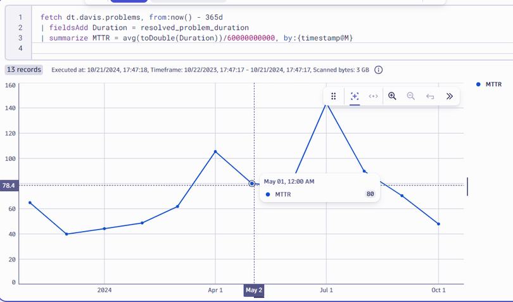
Task: Open the query execution info icon
Action: (x=379, y=70)
